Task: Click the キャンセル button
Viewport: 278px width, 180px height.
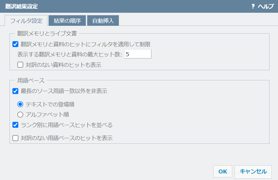Action: point(253,172)
